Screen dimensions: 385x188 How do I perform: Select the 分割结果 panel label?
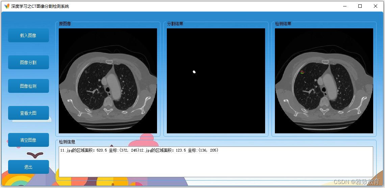(x=175, y=24)
